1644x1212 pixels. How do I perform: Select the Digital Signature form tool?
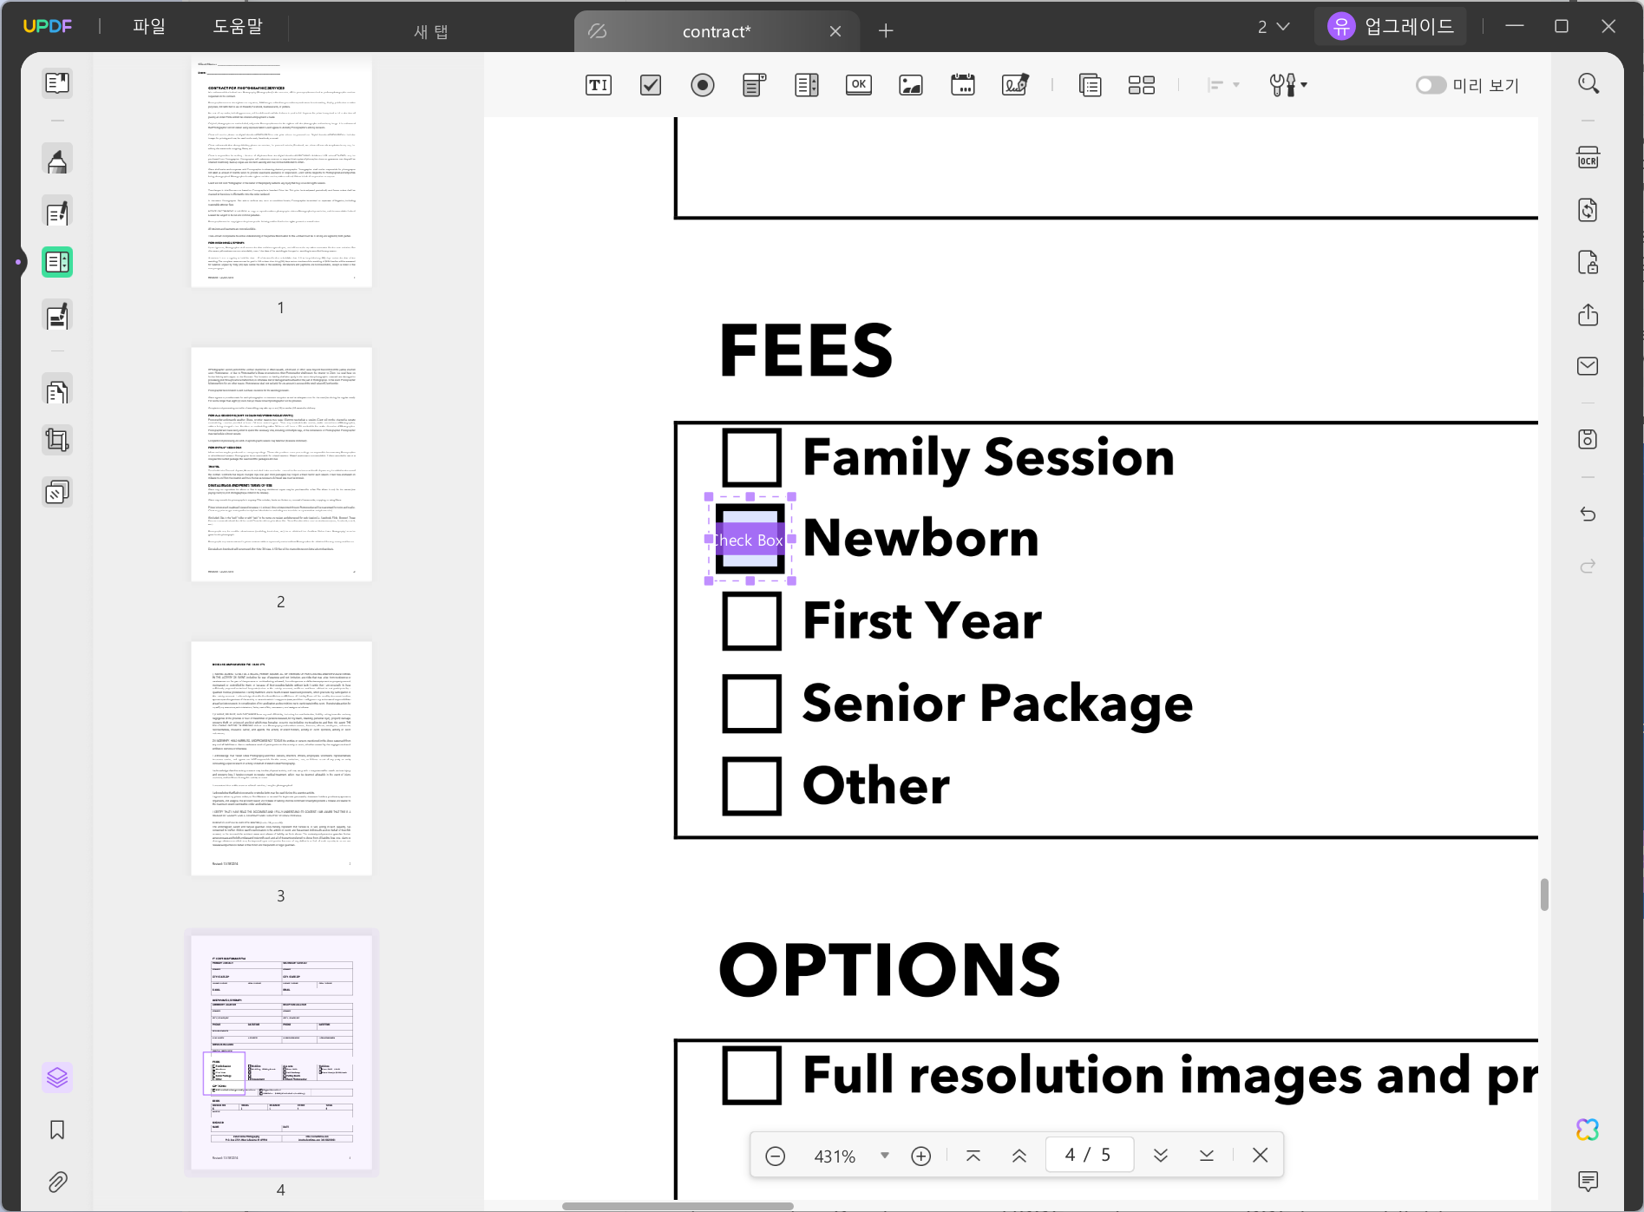coord(1015,85)
